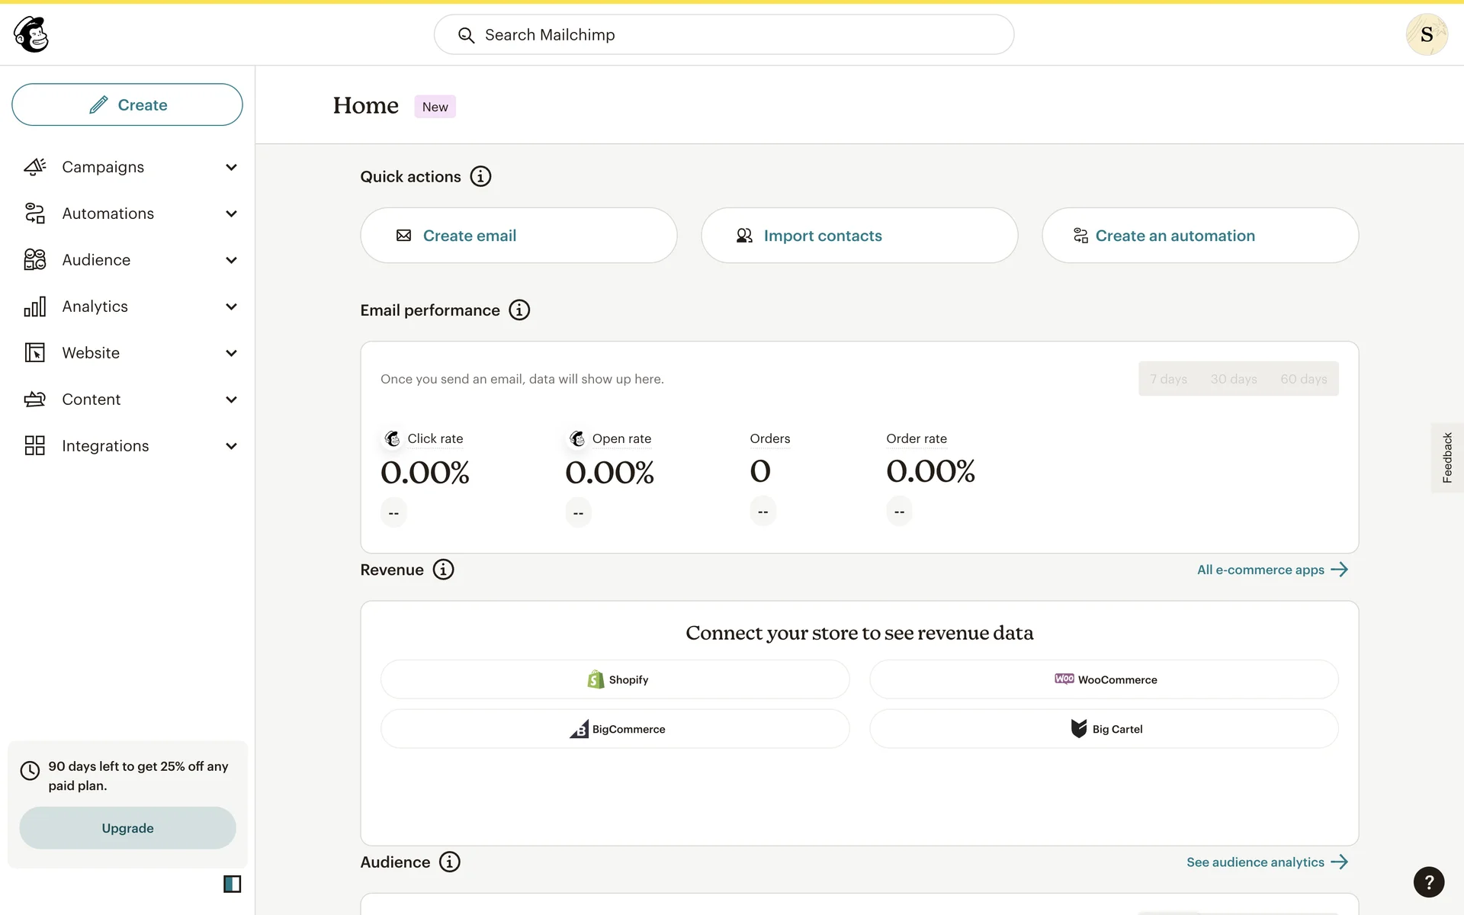Open the account avatar S
1464x915 pixels.
click(1426, 34)
